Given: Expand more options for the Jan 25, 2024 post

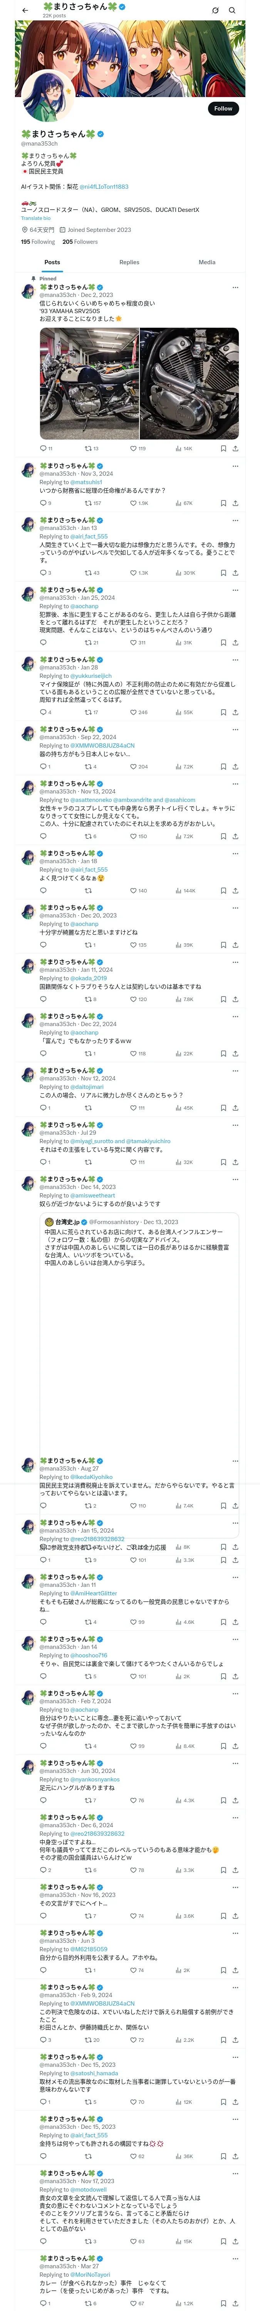Looking at the screenshot, I should tap(235, 589).
